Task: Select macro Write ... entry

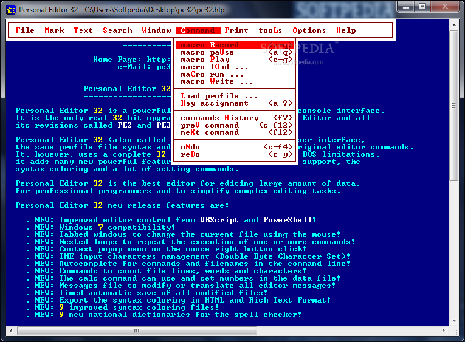Action: (x=235, y=81)
